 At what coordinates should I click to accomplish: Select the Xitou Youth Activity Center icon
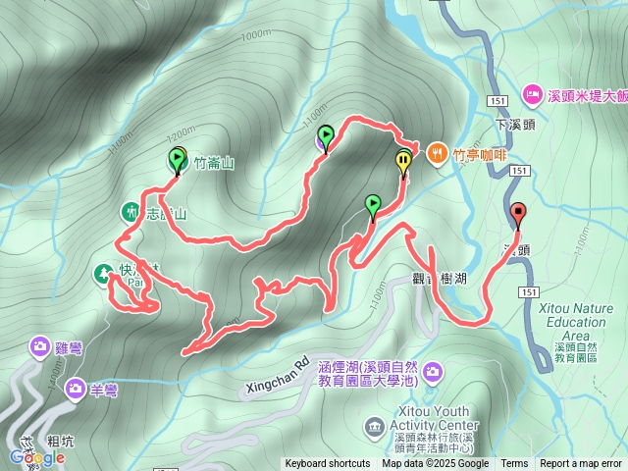375,428
